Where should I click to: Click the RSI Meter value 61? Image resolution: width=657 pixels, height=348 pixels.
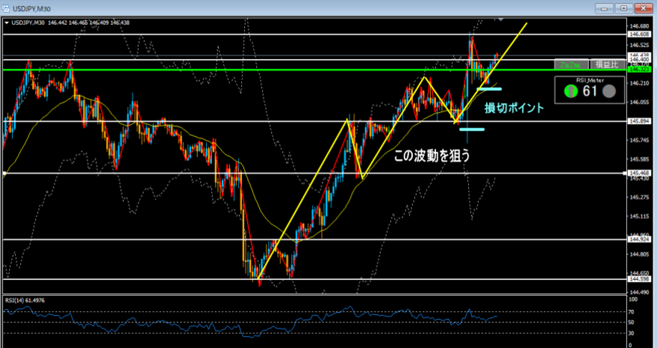click(x=589, y=91)
